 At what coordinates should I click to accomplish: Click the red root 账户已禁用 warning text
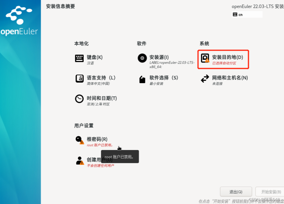click(x=99, y=145)
